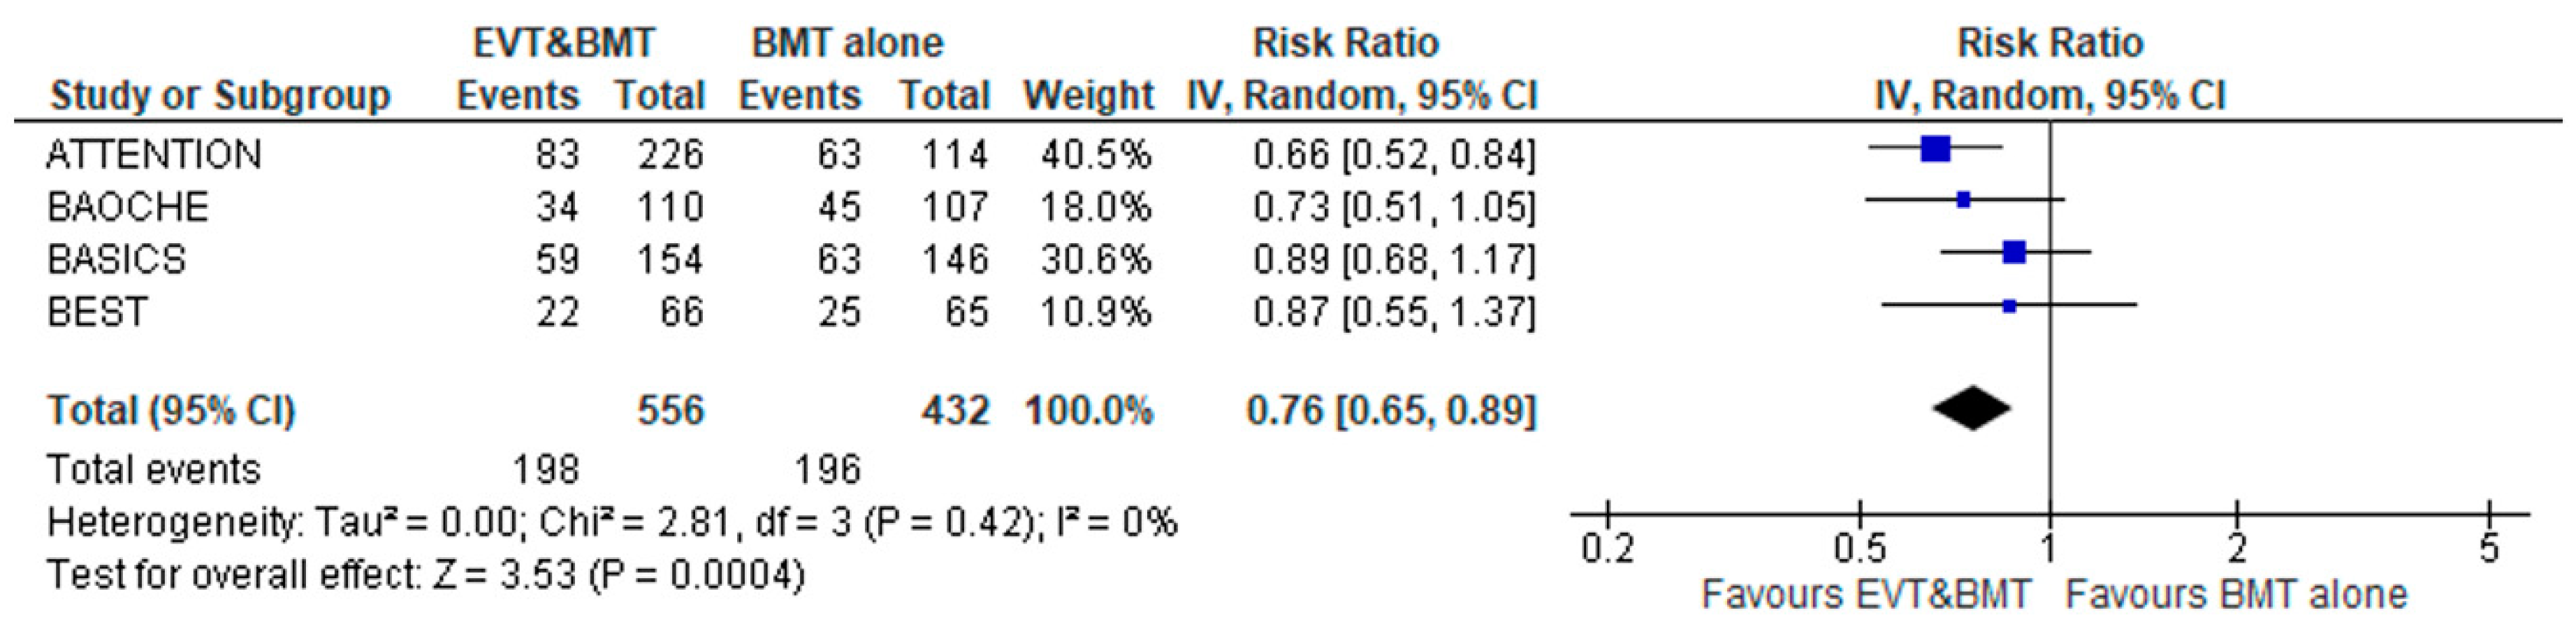
Task: Click the BASICS study label
Action: pyautogui.click(x=116, y=259)
